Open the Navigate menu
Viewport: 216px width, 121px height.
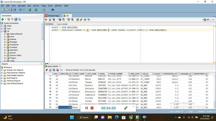(22, 6)
